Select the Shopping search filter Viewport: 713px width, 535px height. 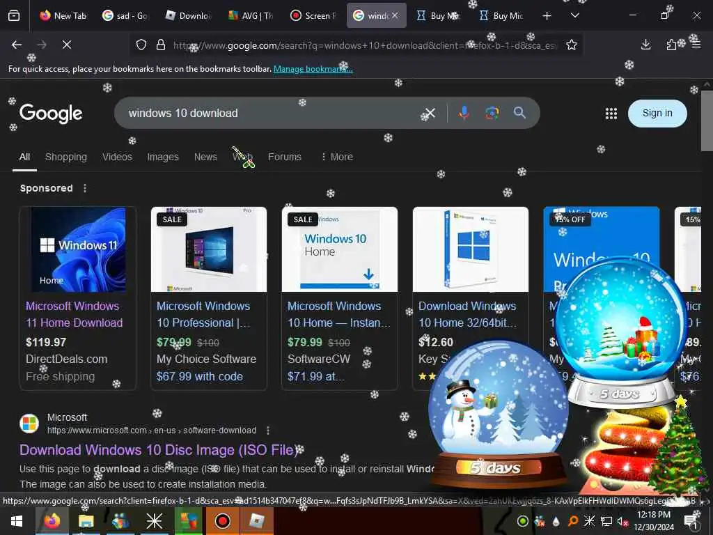point(66,157)
